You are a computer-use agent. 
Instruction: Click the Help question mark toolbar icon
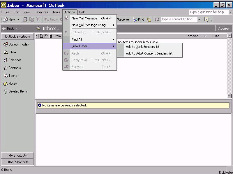(206, 19)
